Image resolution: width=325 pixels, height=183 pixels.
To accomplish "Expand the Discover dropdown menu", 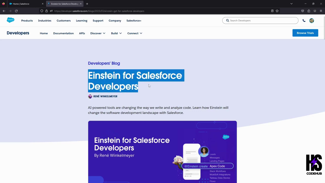I will click(98, 33).
